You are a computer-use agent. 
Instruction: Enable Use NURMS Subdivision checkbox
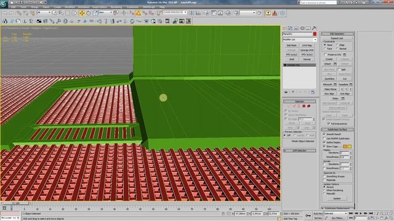tap(324, 138)
